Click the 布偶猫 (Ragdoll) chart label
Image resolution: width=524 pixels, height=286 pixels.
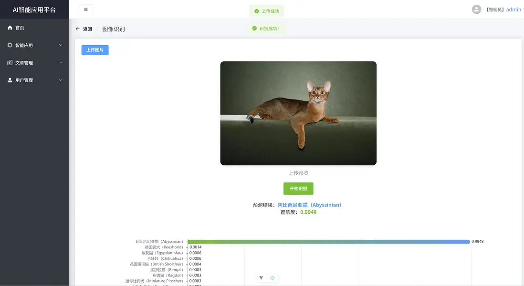pyautogui.click(x=168, y=276)
